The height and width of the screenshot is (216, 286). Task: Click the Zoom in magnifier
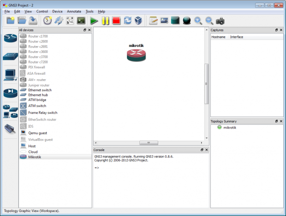click(x=198, y=21)
